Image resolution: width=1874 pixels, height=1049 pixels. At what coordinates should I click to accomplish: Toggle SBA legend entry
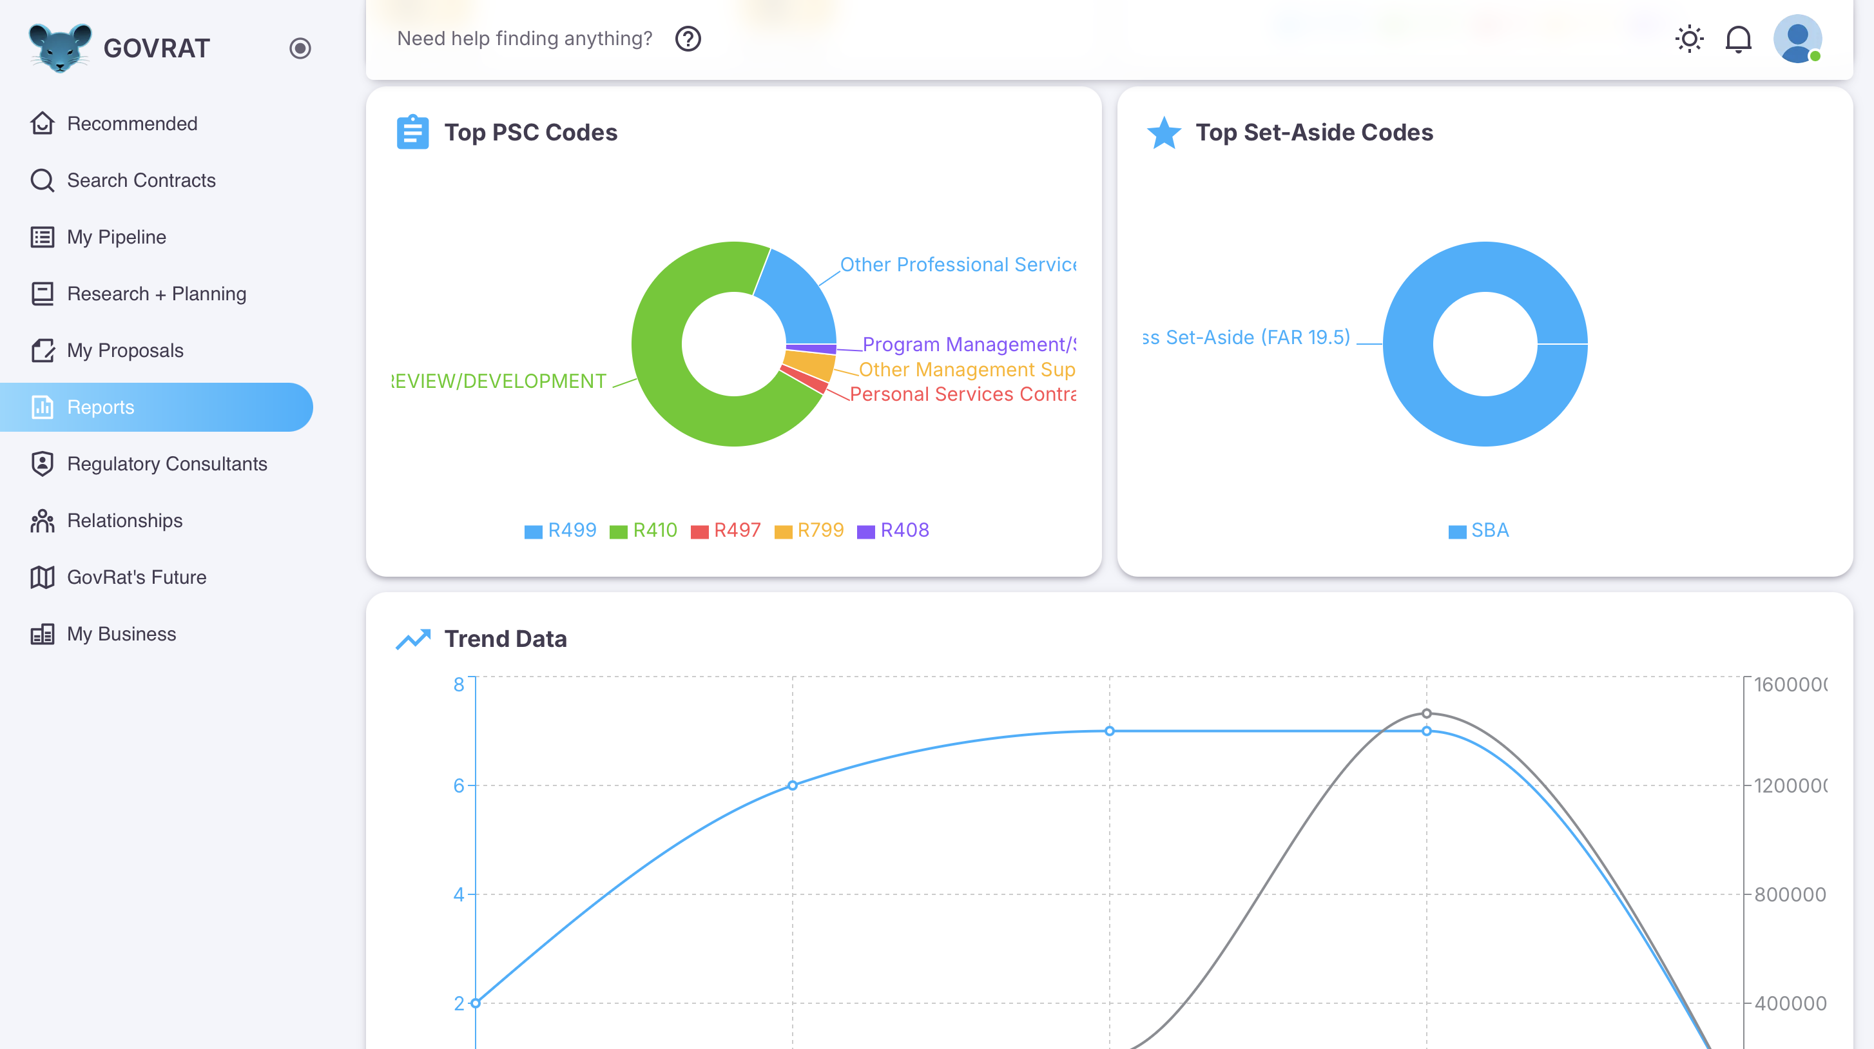[x=1478, y=530]
